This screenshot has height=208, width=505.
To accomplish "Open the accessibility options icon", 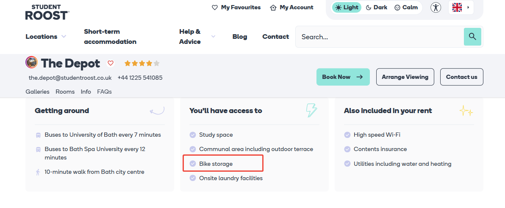I will tap(436, 8).
